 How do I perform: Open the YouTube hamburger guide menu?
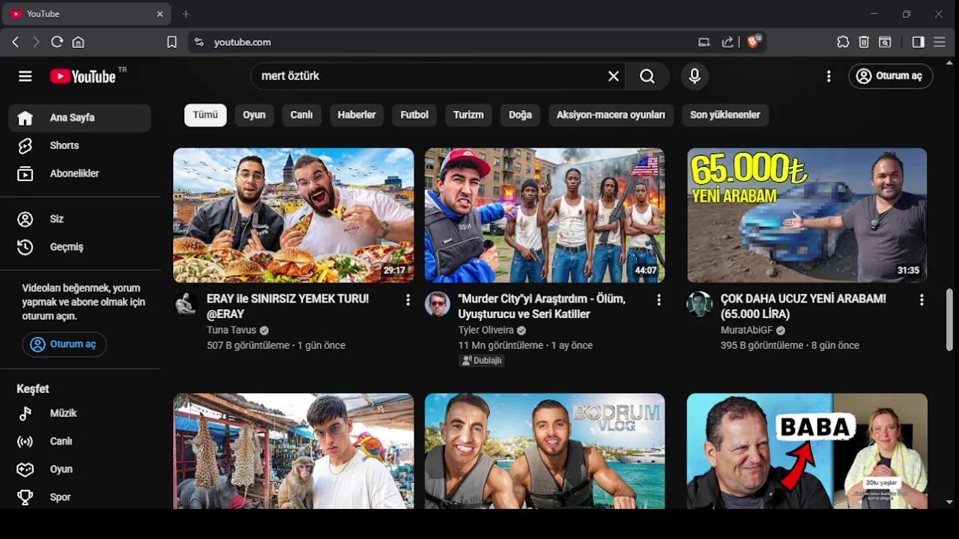click(x=25, y=76)
